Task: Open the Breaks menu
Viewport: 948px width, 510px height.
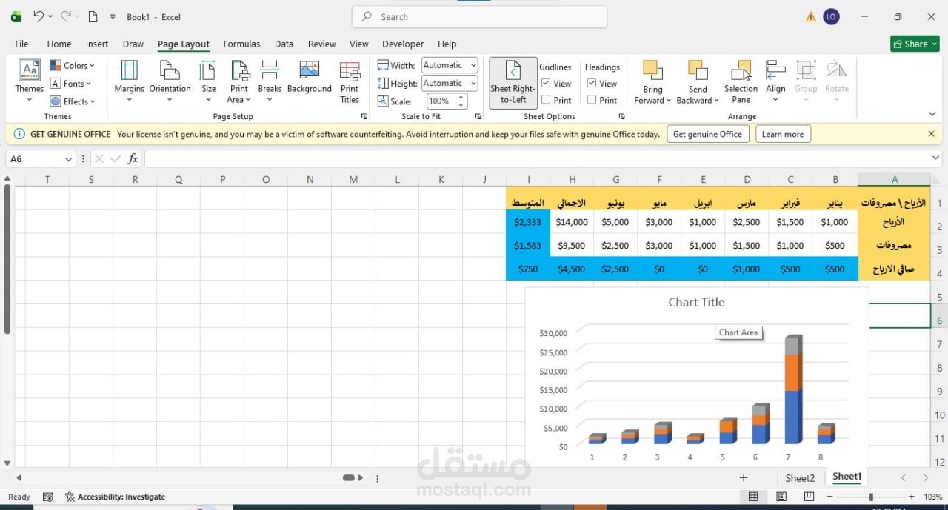Action: pyautogui.click(x=270, y=81)
